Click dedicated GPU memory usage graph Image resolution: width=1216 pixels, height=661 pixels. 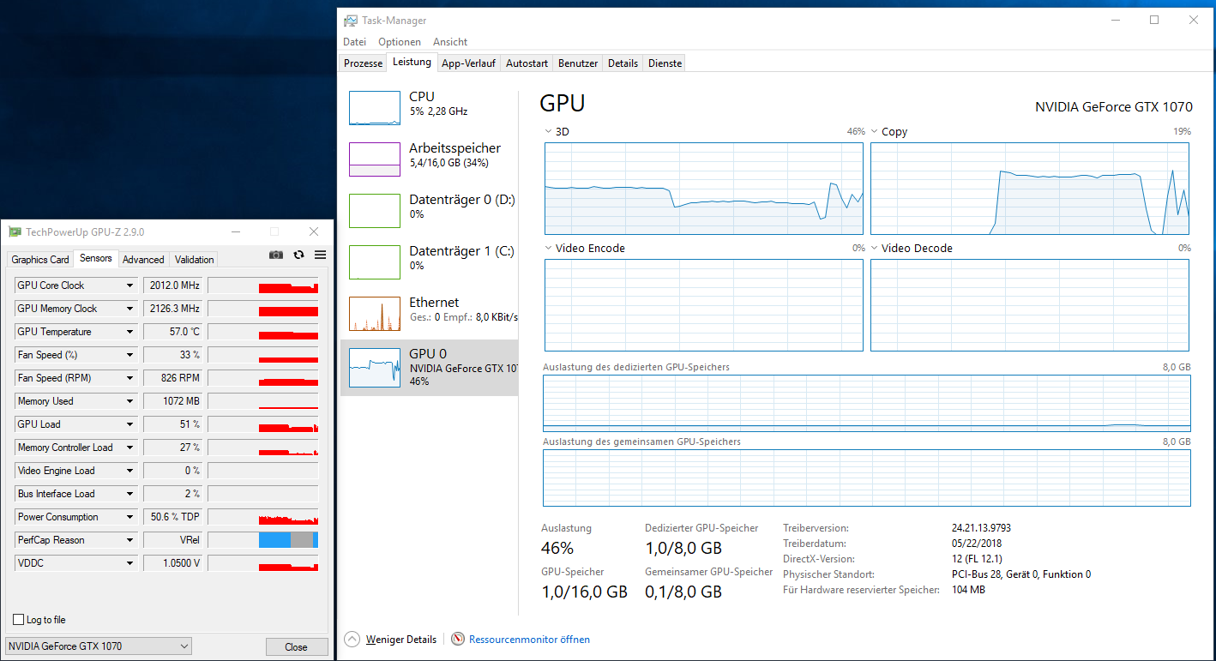click(x=866, y=403)
